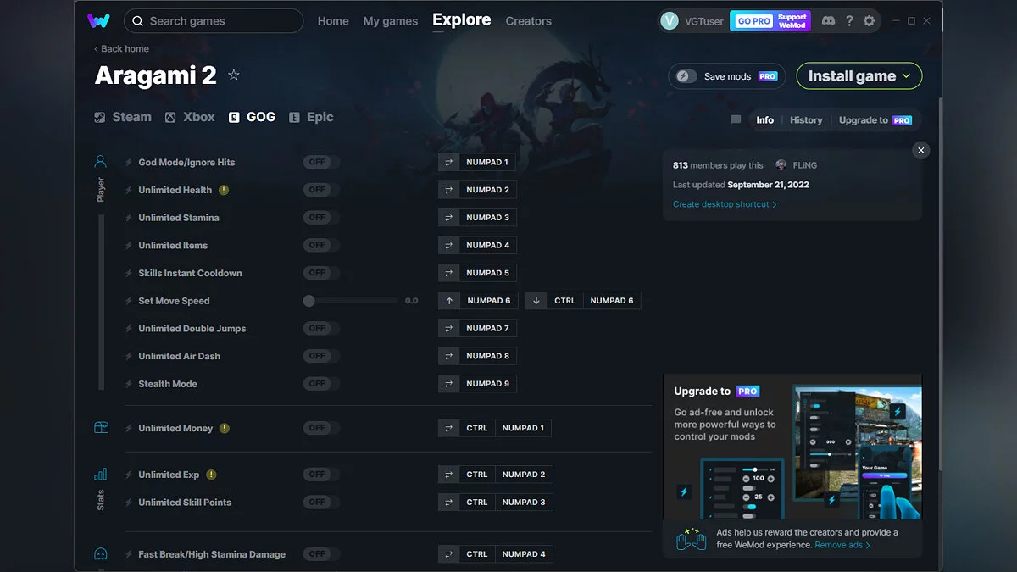Click Back home link
The width and height of the screenshot is (1017, 572).
tap(121, 49)
